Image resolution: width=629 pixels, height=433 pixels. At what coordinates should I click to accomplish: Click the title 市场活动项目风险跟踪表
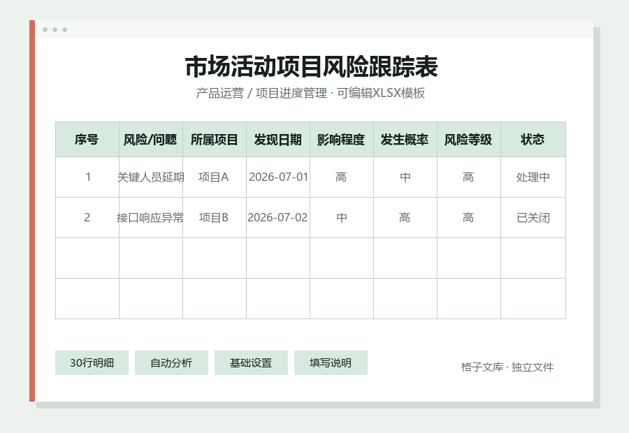pyautogui.click(x=311, y=66)
